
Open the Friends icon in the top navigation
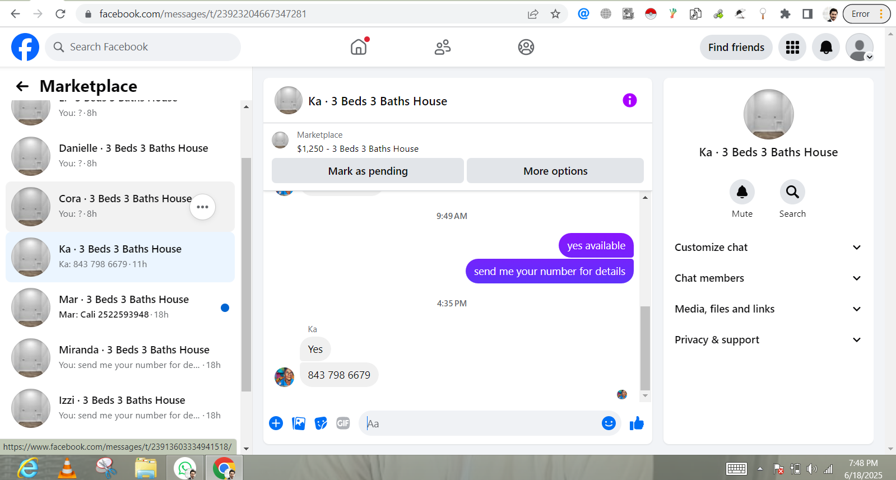(x=443, y=47)
